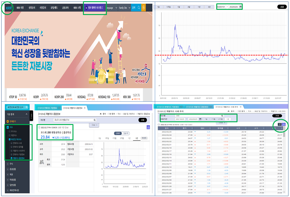290x197 pixels.
Task: Close the [11014] 개별지수 종합정보 tab in the 11014 window
Action: (84, 108)
